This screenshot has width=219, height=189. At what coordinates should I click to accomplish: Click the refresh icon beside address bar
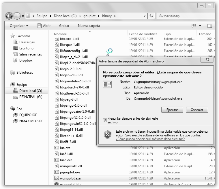click(x=151, y=16)
